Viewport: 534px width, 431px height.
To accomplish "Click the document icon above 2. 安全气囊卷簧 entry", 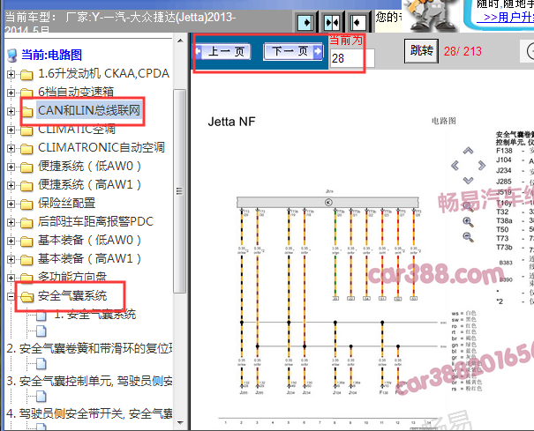I will (41, 331).
